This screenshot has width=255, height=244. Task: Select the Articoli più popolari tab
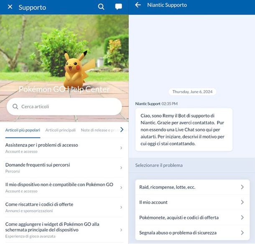tap(23, 130)
